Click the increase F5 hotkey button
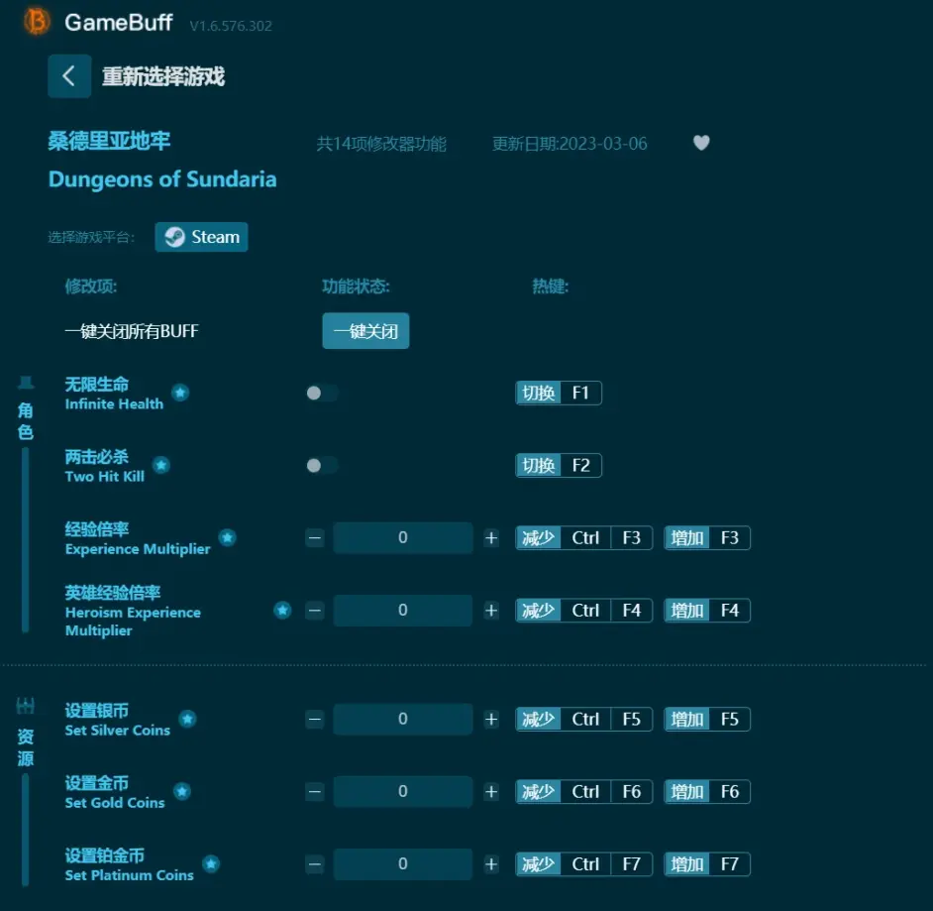The width and height of the screenshot is (933, 911). coord(707,720)
